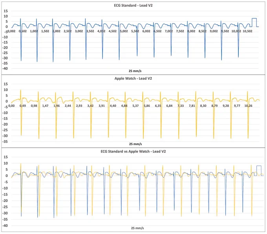267x234 pixels.
Task: Select the x-axis value '2,44'
Action: coord(68,106)
